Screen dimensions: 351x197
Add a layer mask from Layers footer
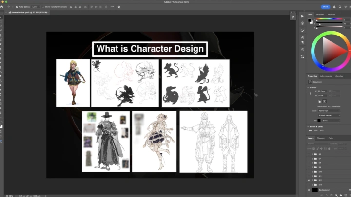point(331,195)
